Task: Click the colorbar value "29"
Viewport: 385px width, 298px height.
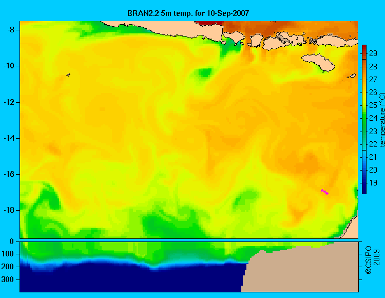Action: click(373, 53)
